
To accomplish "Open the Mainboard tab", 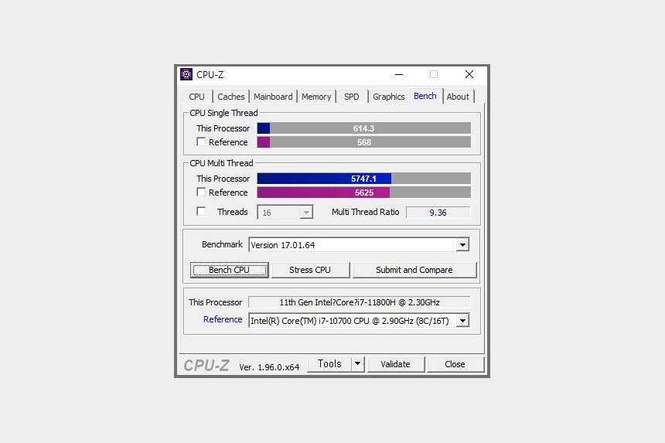I will click(x=273, y=97).
